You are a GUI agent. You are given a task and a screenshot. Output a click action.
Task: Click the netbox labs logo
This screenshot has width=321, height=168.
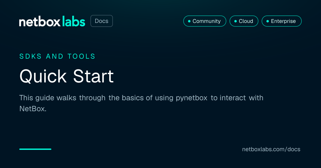52,21
